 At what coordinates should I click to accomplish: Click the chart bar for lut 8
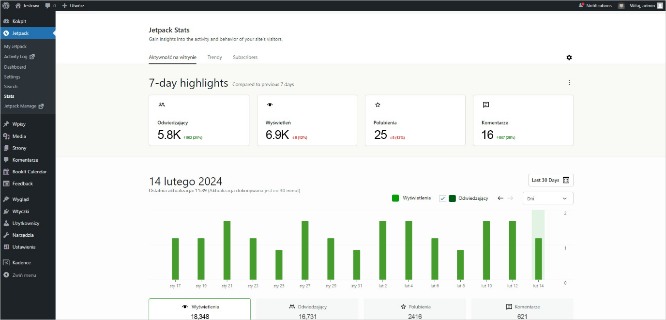pos(460,265)
